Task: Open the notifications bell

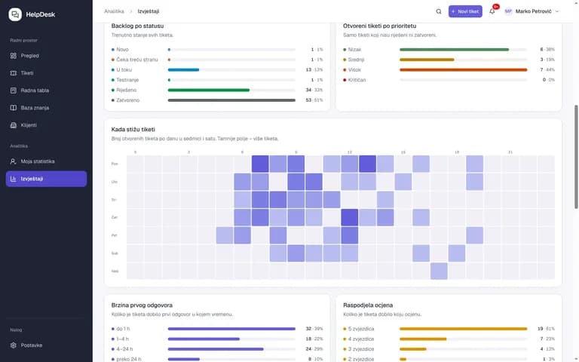Action: (492, 11)
